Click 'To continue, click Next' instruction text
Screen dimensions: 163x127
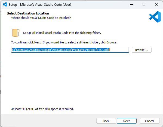click(x=64, y=42)
